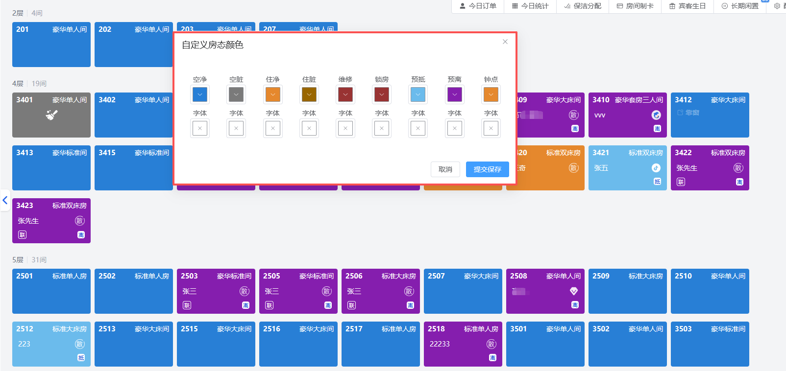Image resolution: width=786 pixels, height=371 pixels.
Task: Click the Fliggy channel icon in room 3410
Action: click(656, 115)
